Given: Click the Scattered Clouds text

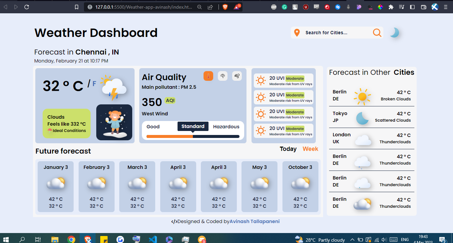Looking at the screenshot, I should click(393, 120).
